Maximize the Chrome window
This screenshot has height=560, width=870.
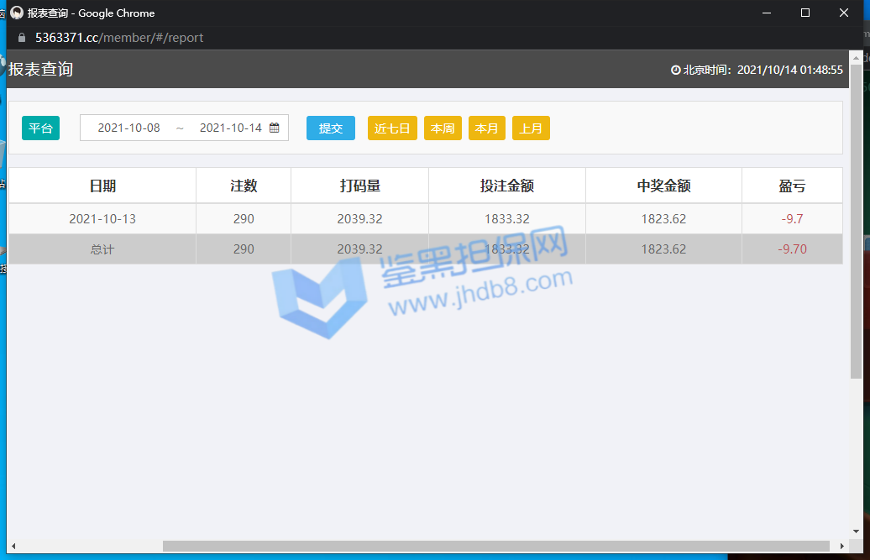click(x=805, y=13)
